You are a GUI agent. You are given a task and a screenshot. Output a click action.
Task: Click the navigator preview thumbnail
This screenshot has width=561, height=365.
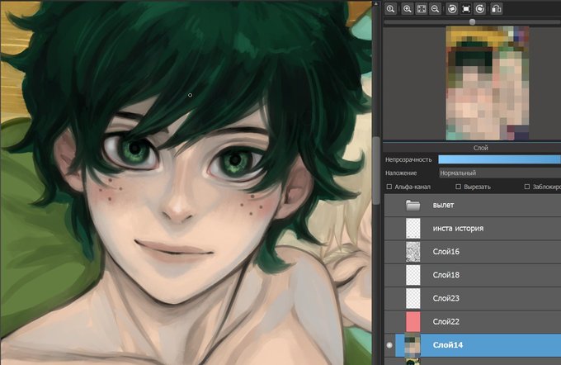(x=488, y=83)
